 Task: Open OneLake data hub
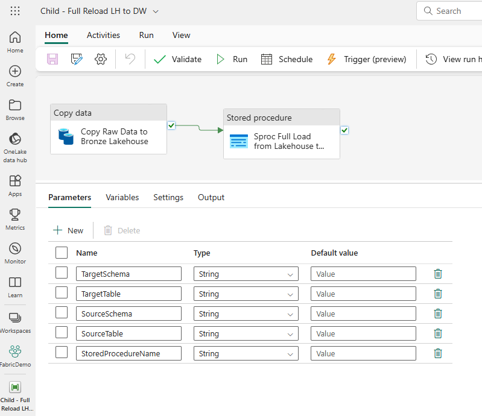pos(14,148)
